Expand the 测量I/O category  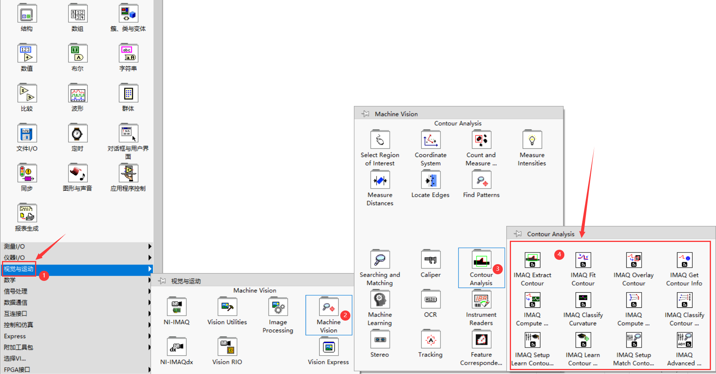76,246
